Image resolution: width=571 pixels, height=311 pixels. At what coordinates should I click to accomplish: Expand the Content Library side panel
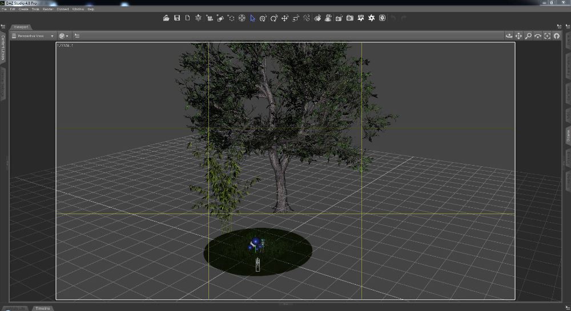[x=3, y=47]
